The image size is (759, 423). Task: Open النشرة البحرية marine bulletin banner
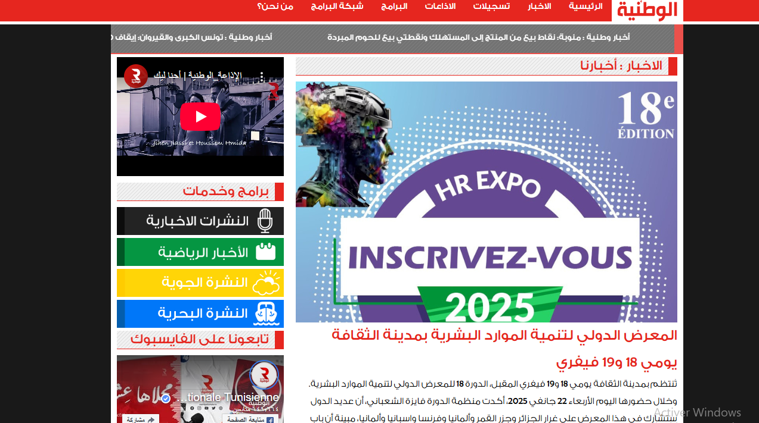coord(200,314)
